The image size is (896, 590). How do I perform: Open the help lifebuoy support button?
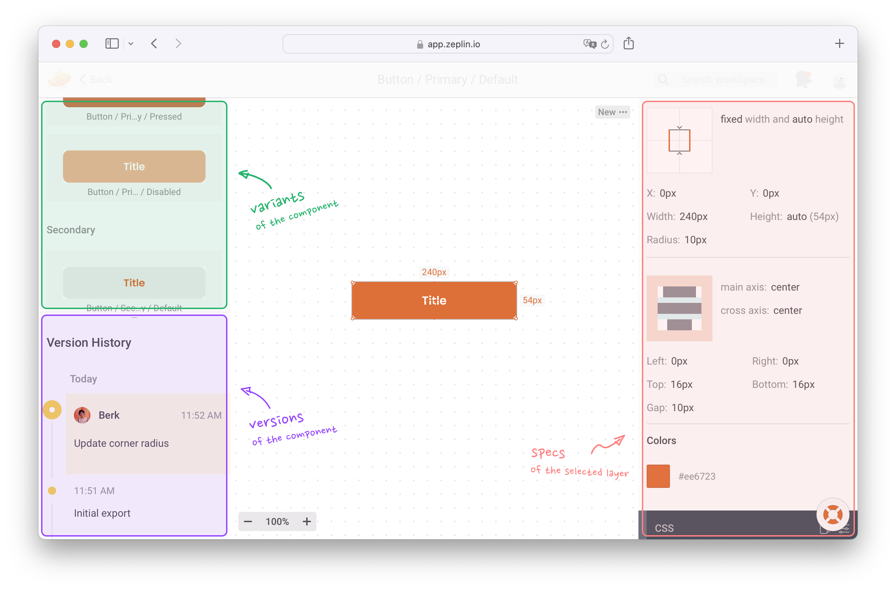pyautogui.click(x=832, y=514)
